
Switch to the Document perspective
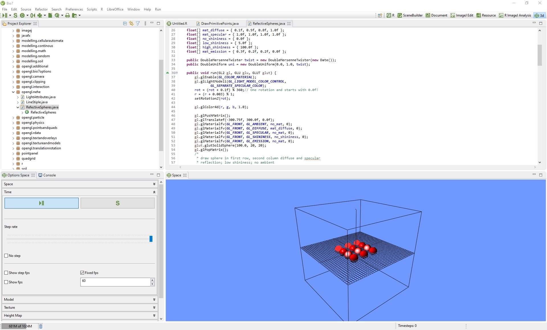(436, 15)
